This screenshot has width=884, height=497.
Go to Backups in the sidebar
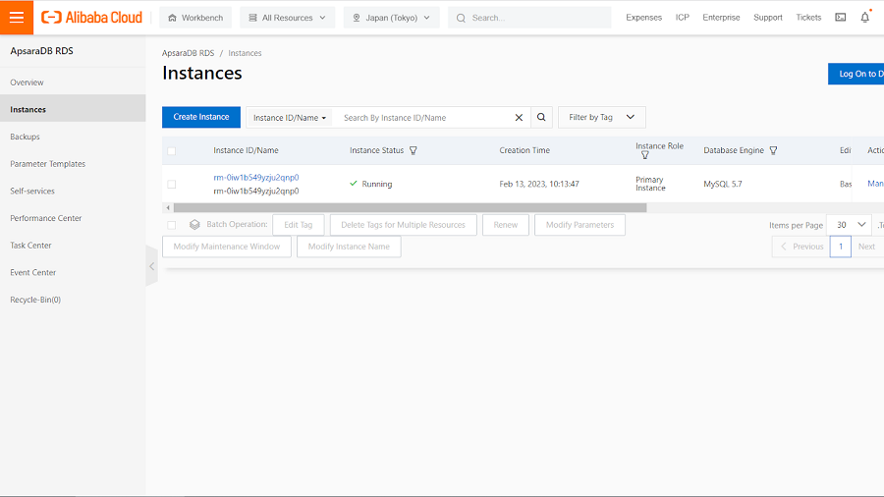click(x=26, y=137)
